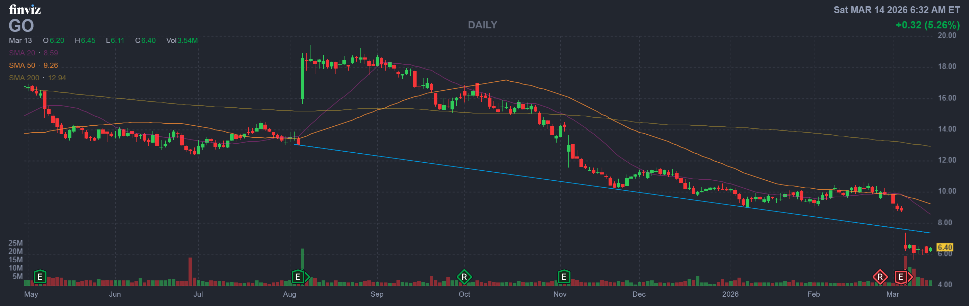
Task: Click the DAILY timeframe label
Action: [x=483, y=25]
